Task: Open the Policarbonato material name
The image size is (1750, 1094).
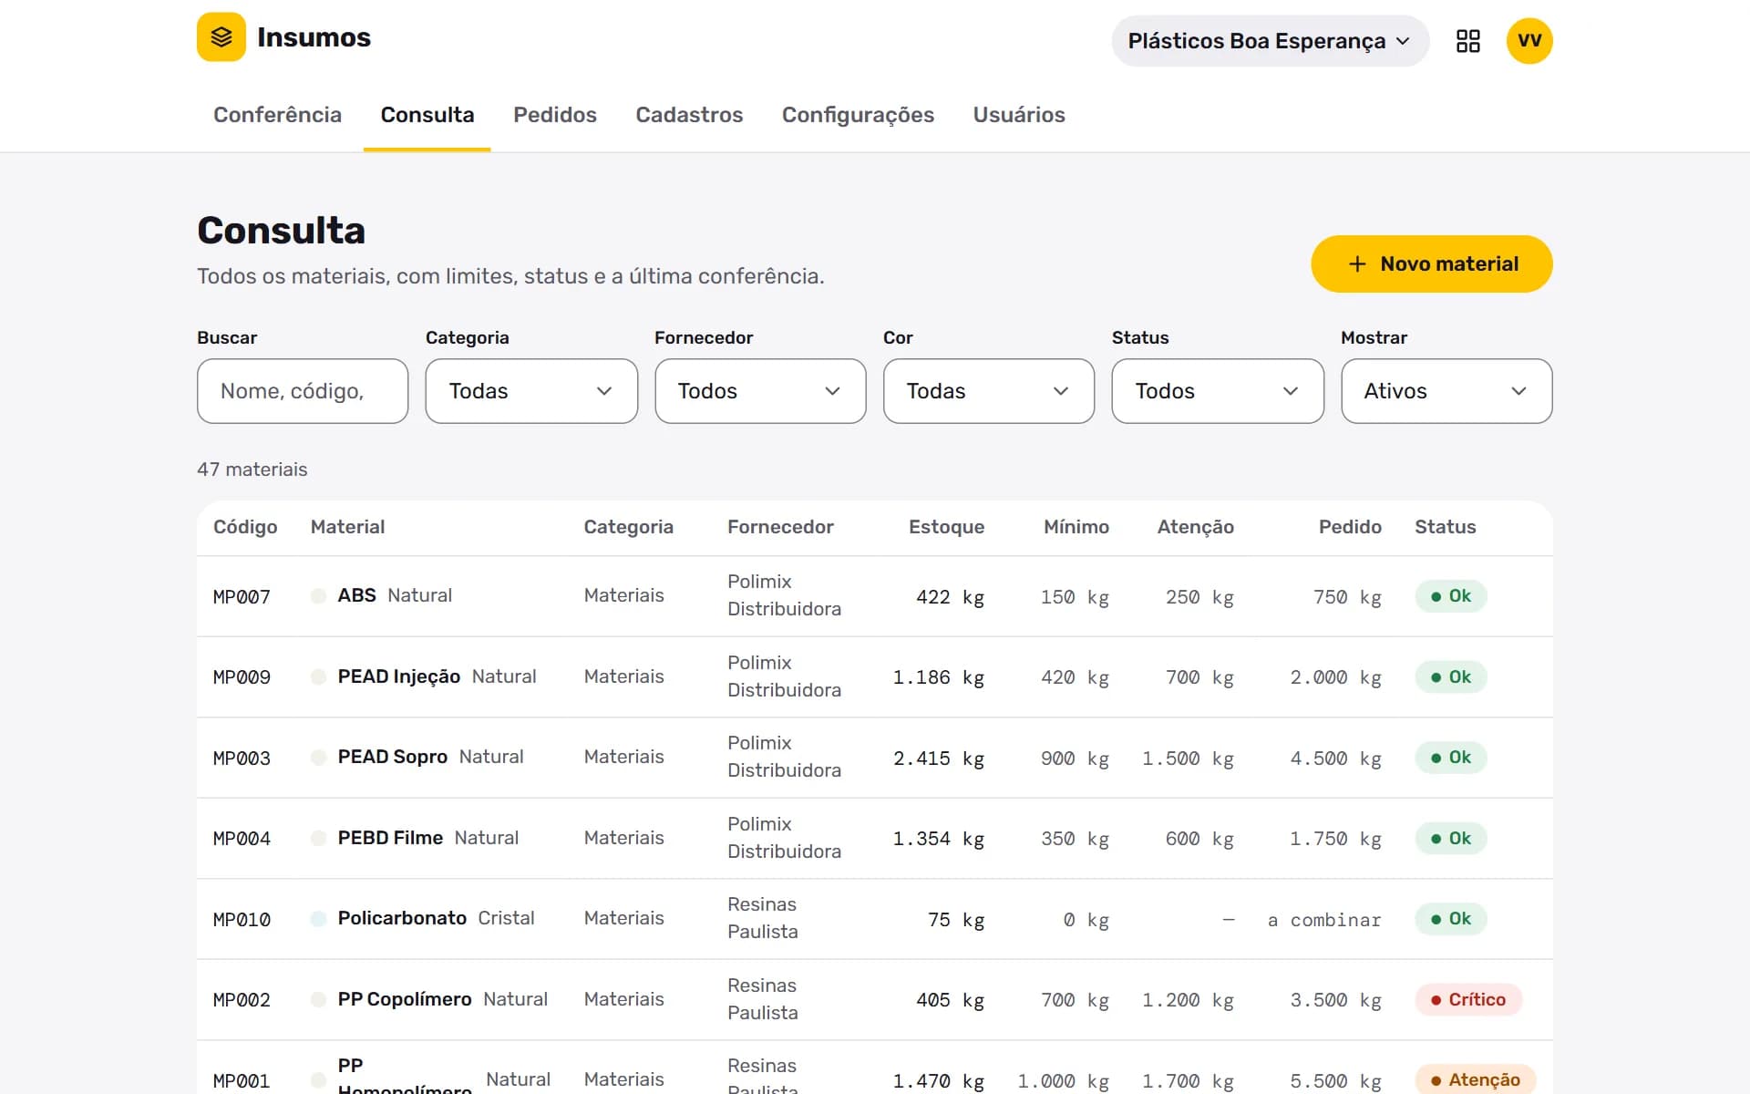Action: point(402,918)
